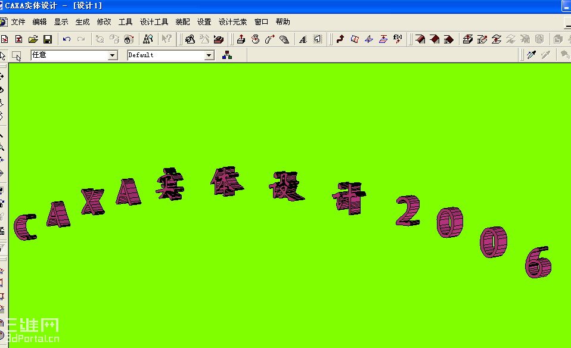Select the spin feature tool

(x=256, y=39)
